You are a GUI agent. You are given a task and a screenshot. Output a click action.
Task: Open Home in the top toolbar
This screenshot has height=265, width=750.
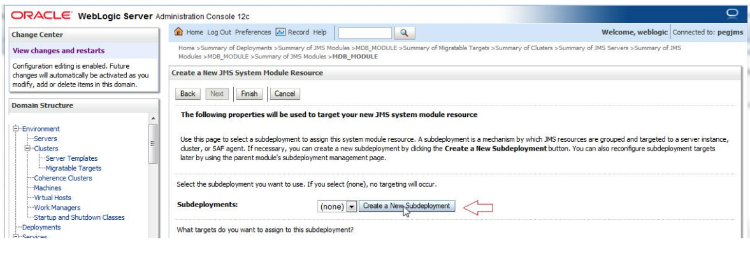[x=195, y=32]
